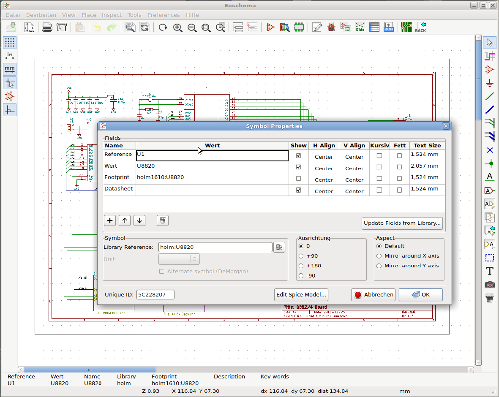Click the Redo arrow icon
The image size is (499, 397).
(112, 27)
